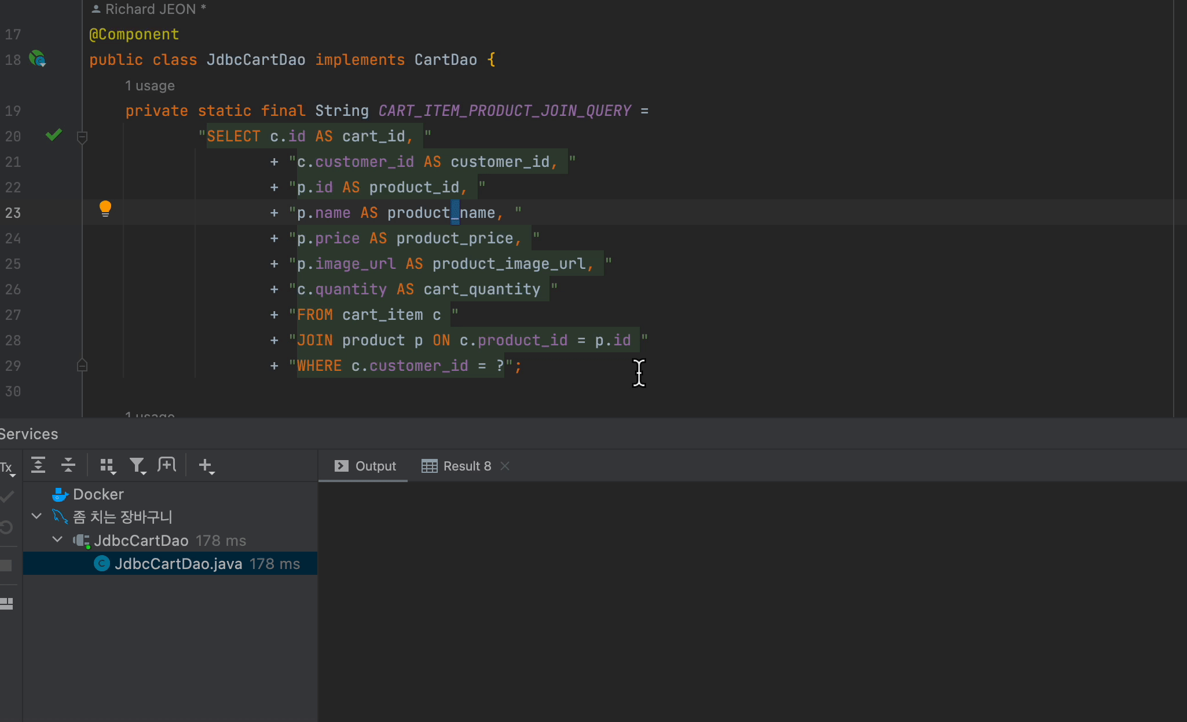
Task: Open the Tx transaction mode dropdown
Action: tap(8, 468)
